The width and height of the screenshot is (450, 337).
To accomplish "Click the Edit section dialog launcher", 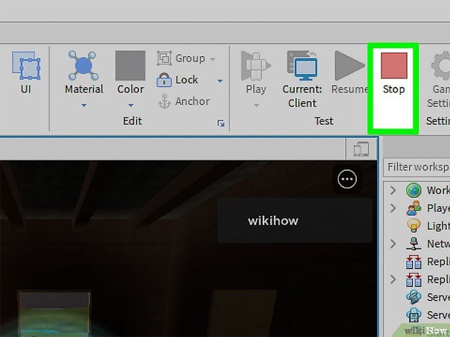I will [x=221, y=123].
